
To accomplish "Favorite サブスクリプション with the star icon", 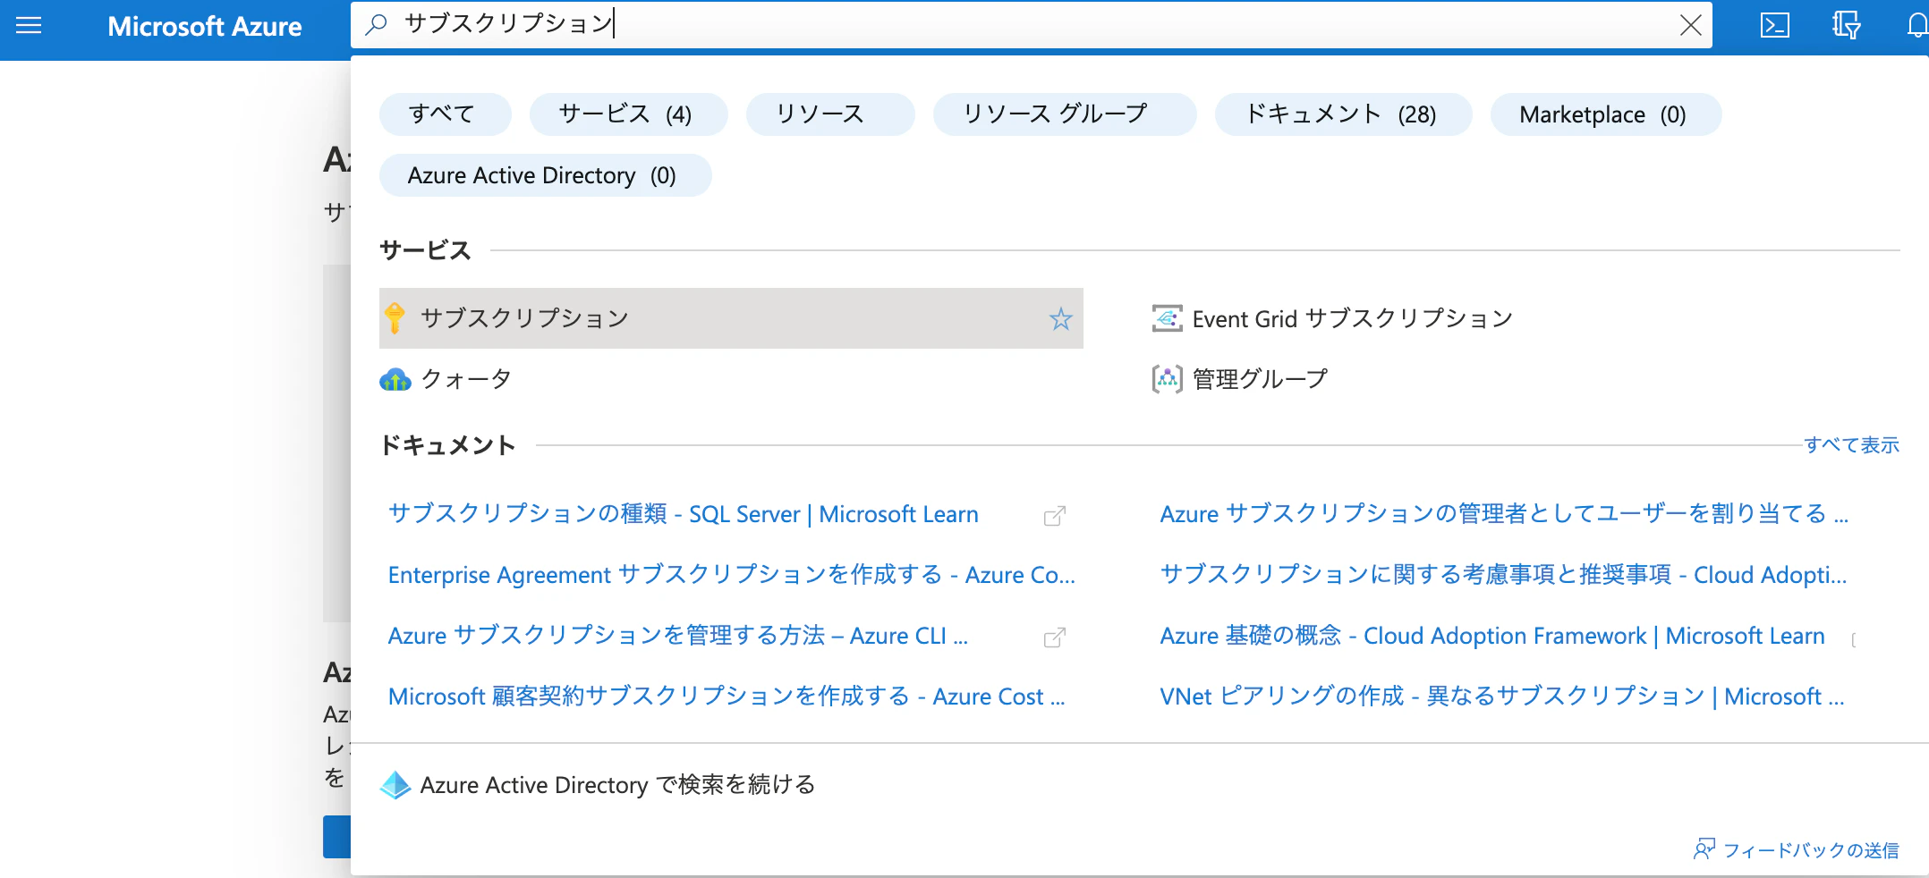I will point(1060,318).
